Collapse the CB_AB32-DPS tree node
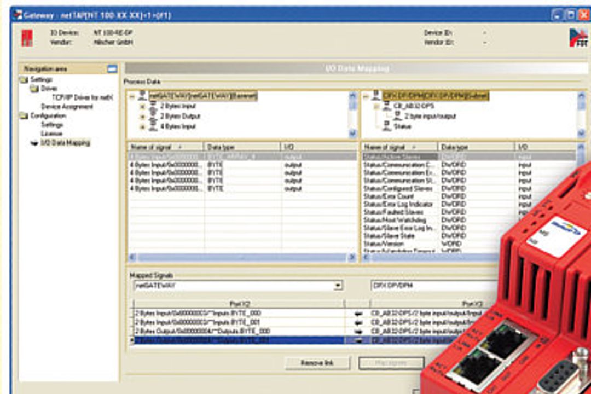The height and width of the screenshot is (394, 591). [x=376, y=107]
